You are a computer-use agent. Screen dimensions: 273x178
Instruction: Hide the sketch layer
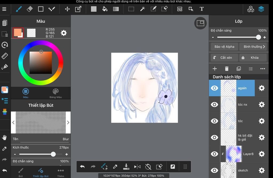click(215, 170)
